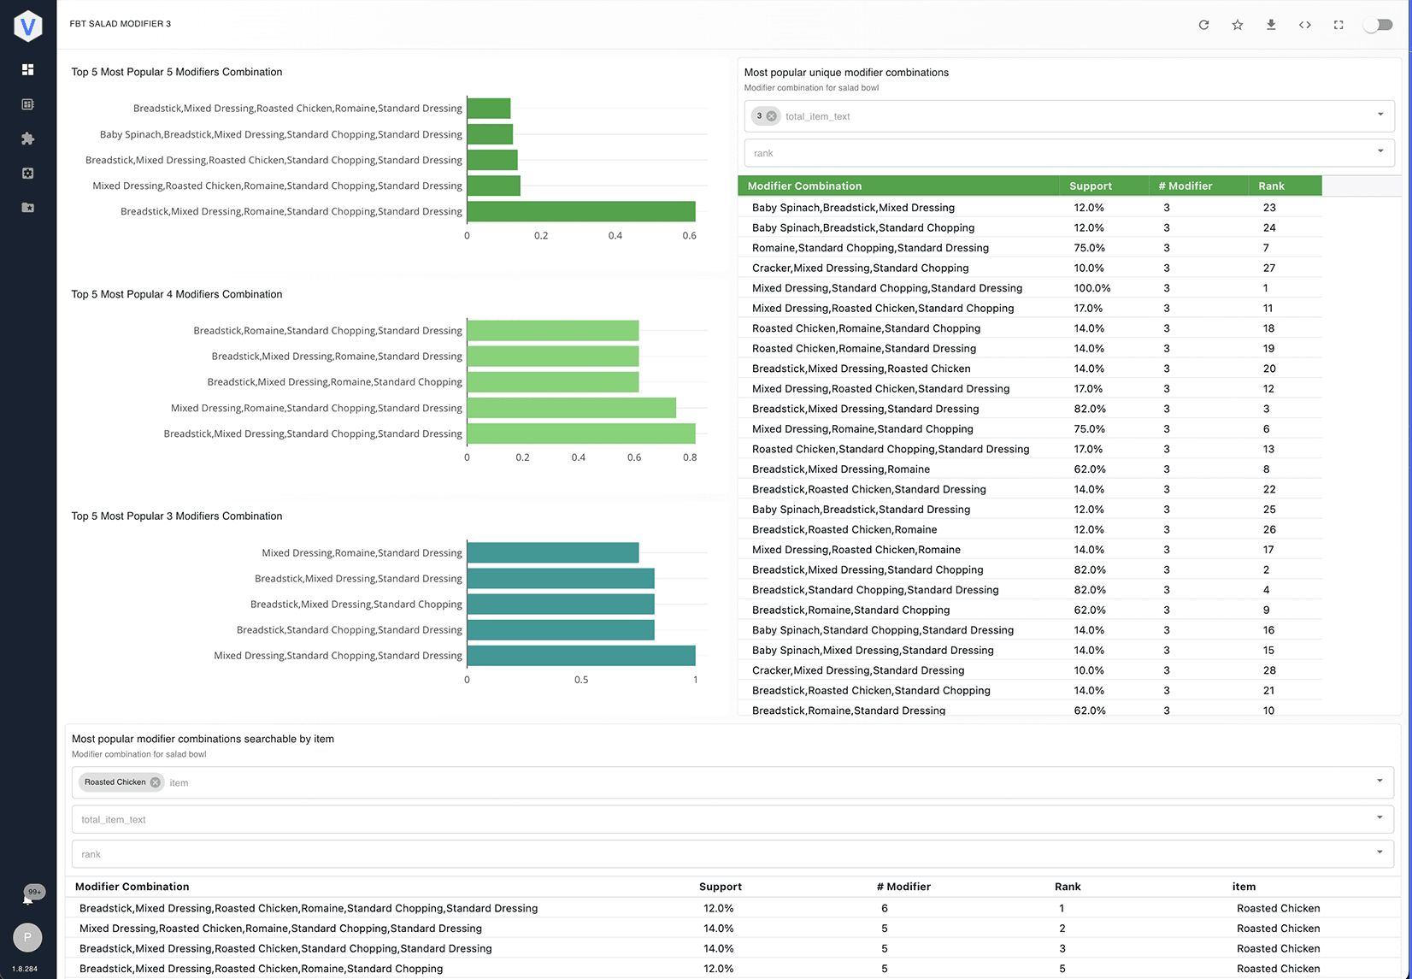
Task: Click the V logo in sidebar
Action: pos(28,27)
